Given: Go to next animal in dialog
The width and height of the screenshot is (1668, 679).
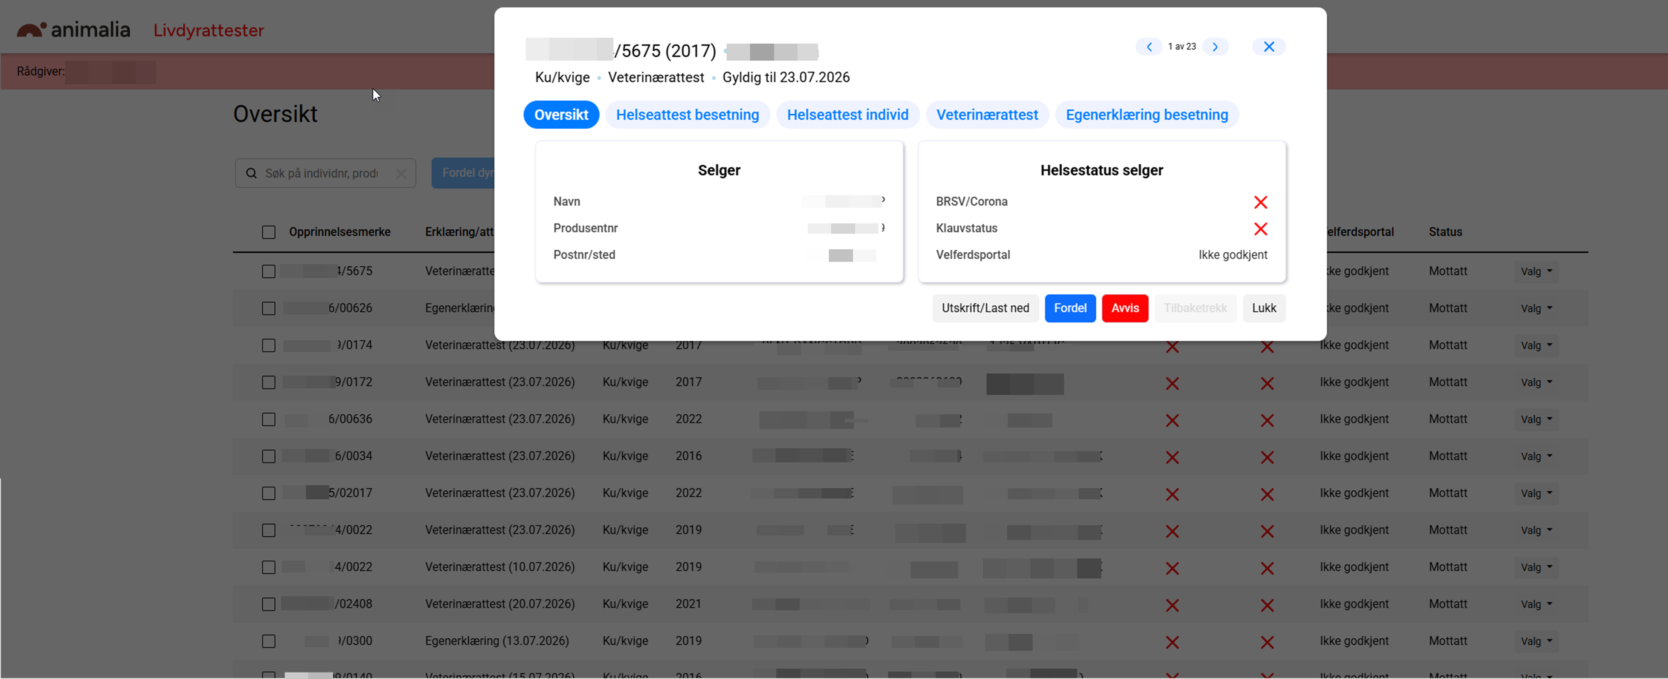Looking at the screenshot, I should pos(1215,47).
